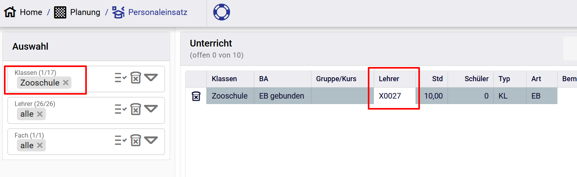Click the Personaleinsatz graduation cap icon

coord(118,12)
